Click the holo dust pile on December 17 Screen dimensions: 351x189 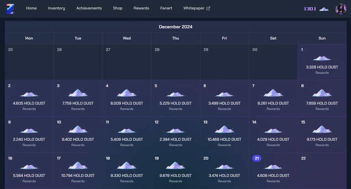click(78, 165)
